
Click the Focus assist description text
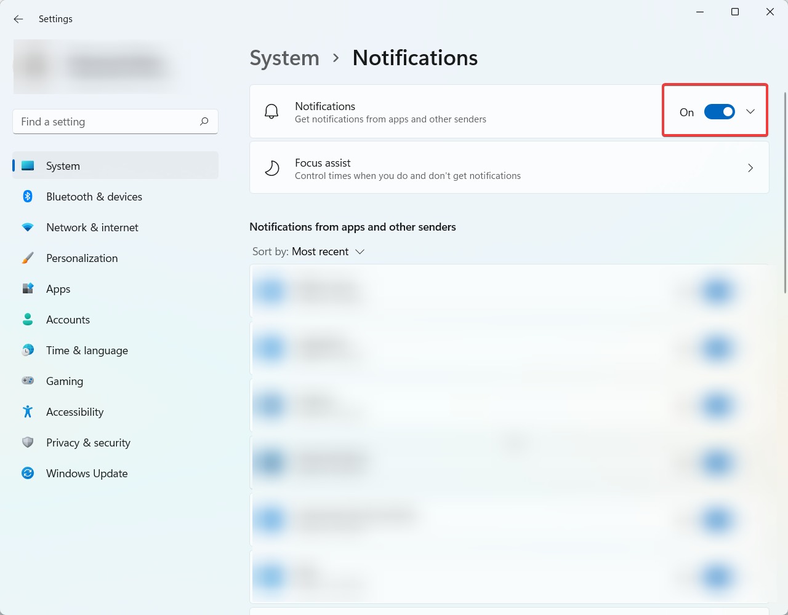click(408, 176)
